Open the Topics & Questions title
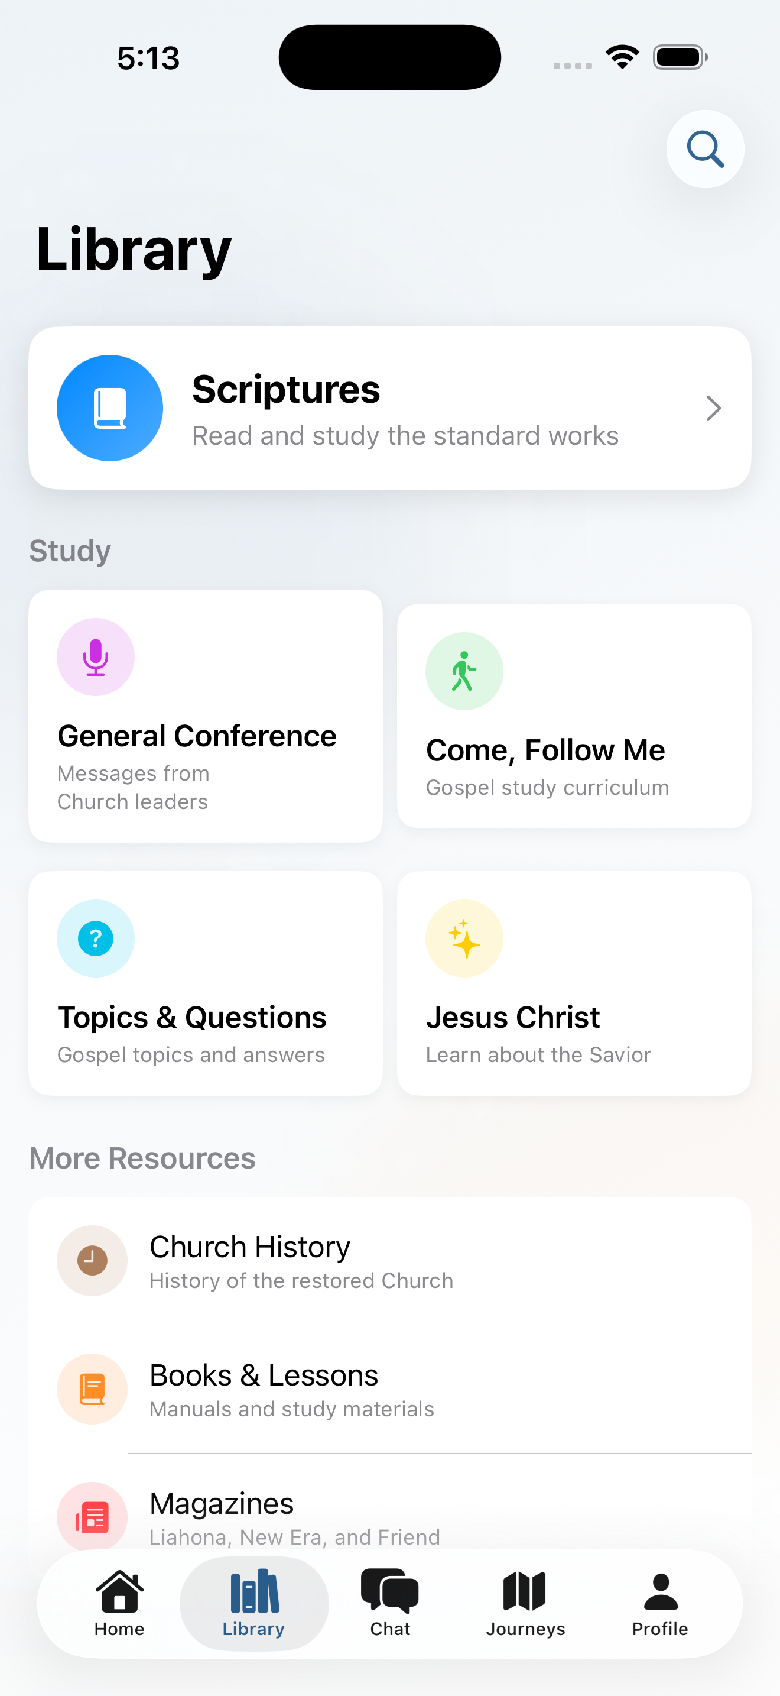This screenshot has width=780, height=1696. pyautogui.click(x=191, y=1018)
